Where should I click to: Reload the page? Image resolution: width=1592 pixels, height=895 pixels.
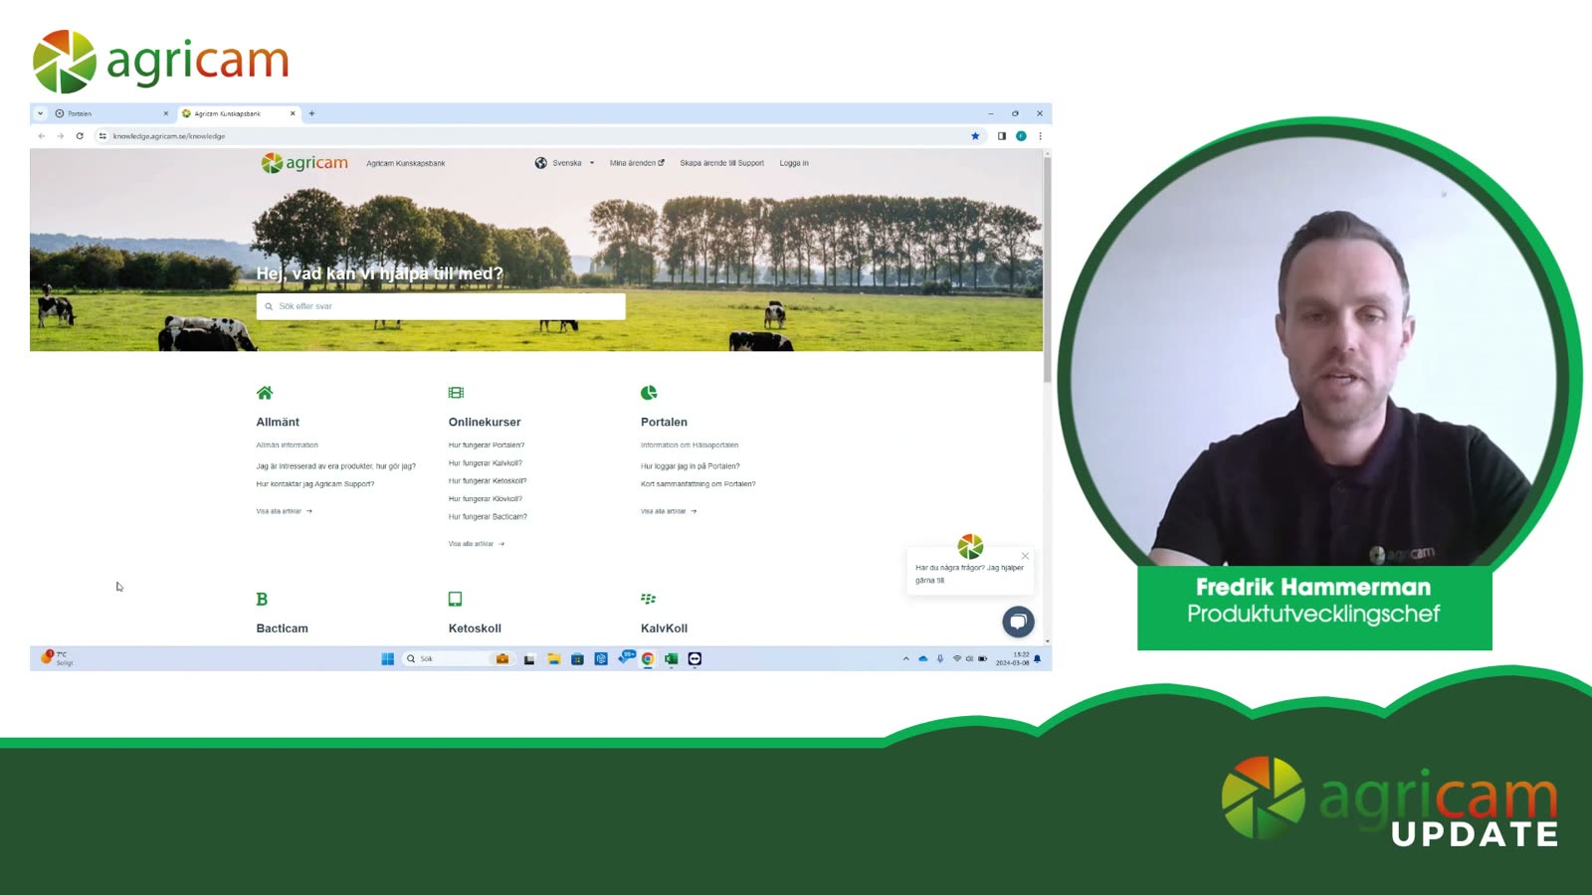point(80,136)
